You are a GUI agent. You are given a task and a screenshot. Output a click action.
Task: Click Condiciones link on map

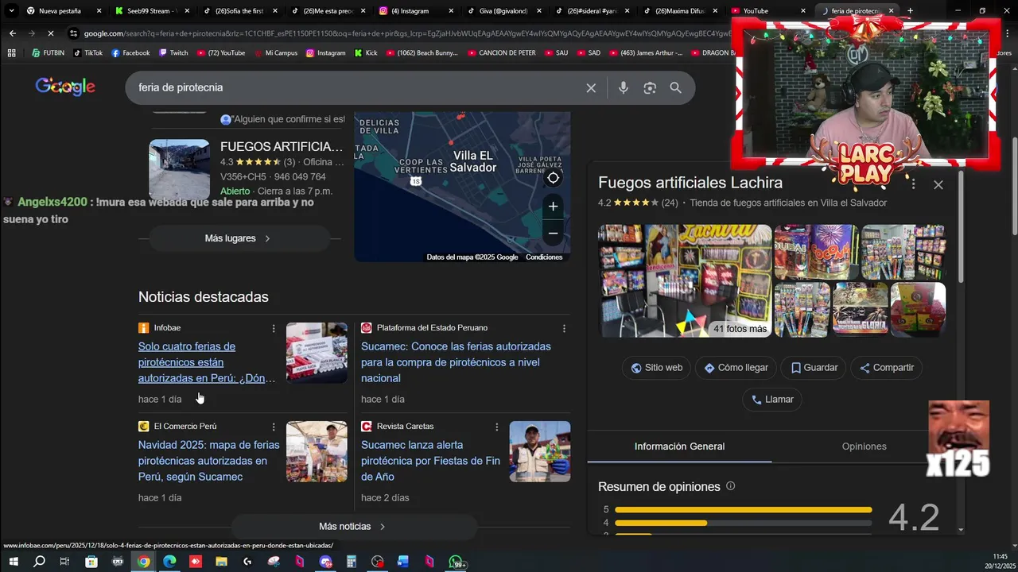pyautogui.click(x=544, y=257)
